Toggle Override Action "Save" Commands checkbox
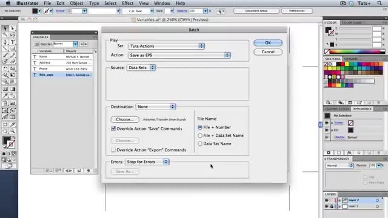Image resolution: width=388 pixels, height=218 pixels. click(113, 128)
